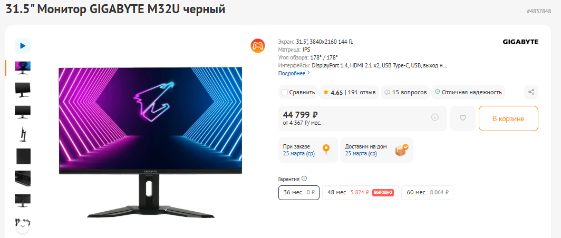Add monitor to favorites with heart icon

463,118
